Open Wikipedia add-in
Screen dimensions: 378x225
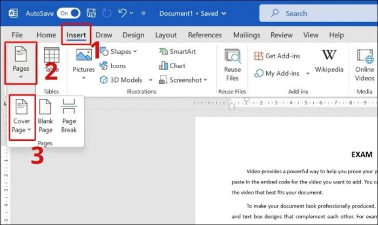pos(329,61)
